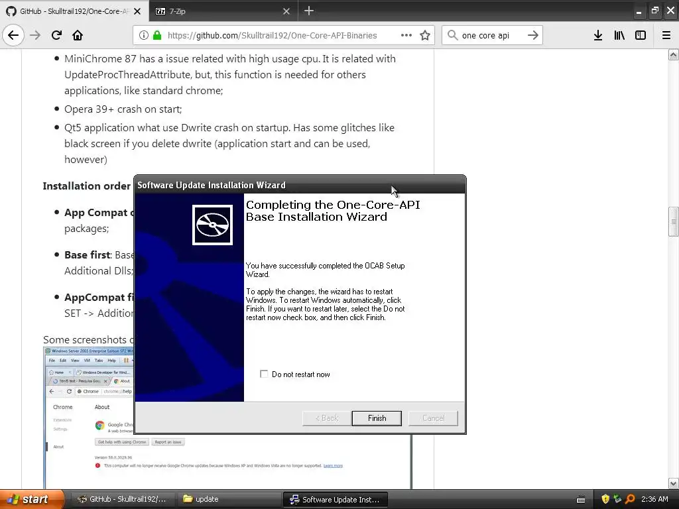Toggle the sidebar view icon
The image size is (679, 509).
tap(641, 35)
